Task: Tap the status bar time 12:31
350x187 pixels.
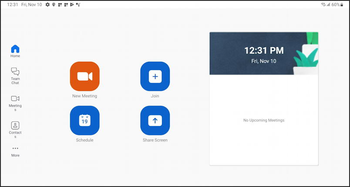Action: coord(13,4)
